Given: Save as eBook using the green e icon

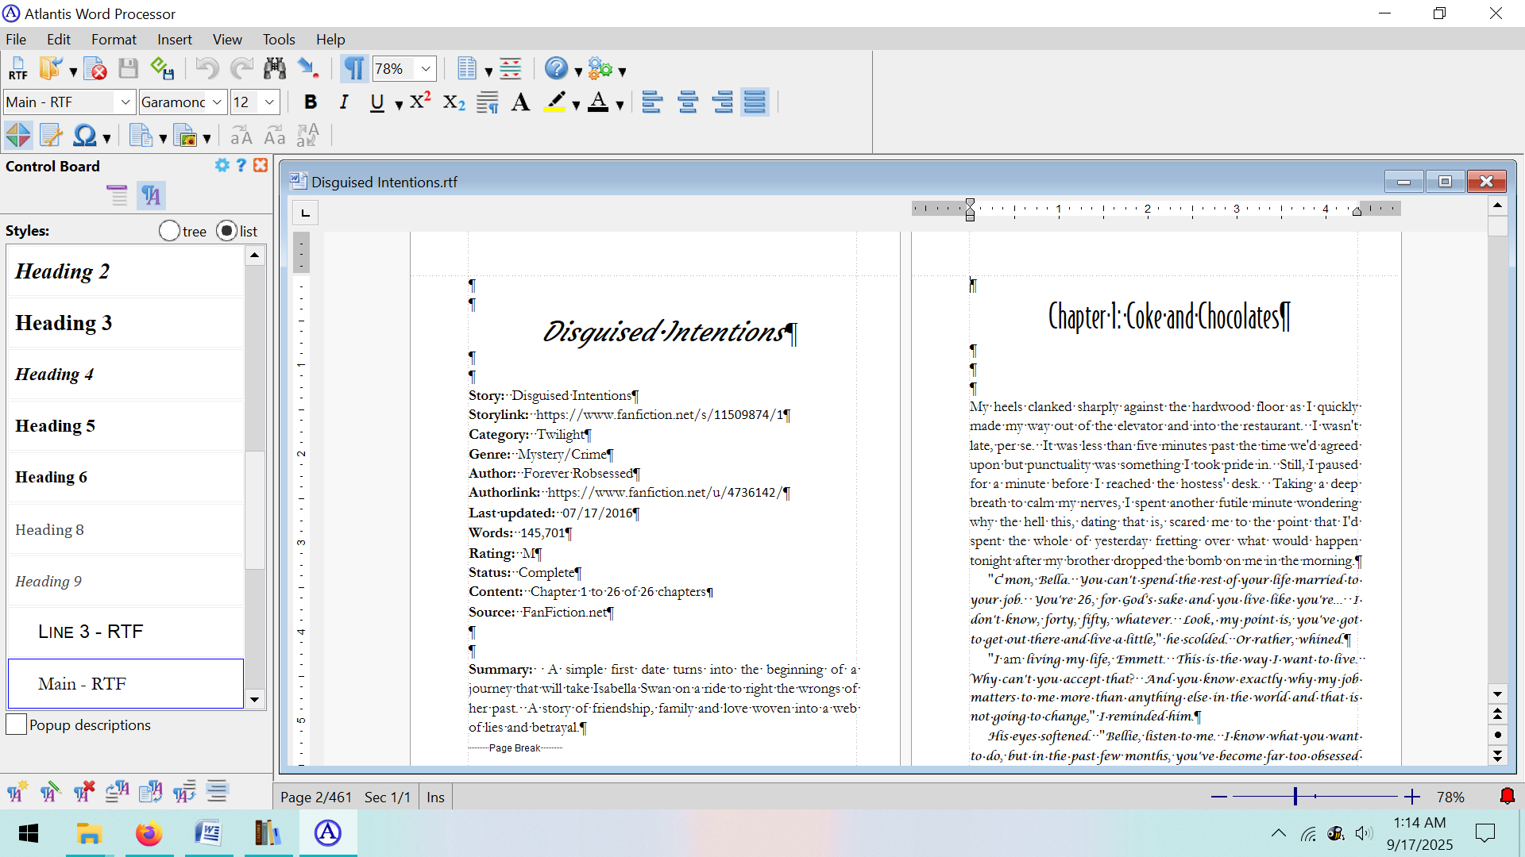Looking at the screenshot, I should [162, 69].
